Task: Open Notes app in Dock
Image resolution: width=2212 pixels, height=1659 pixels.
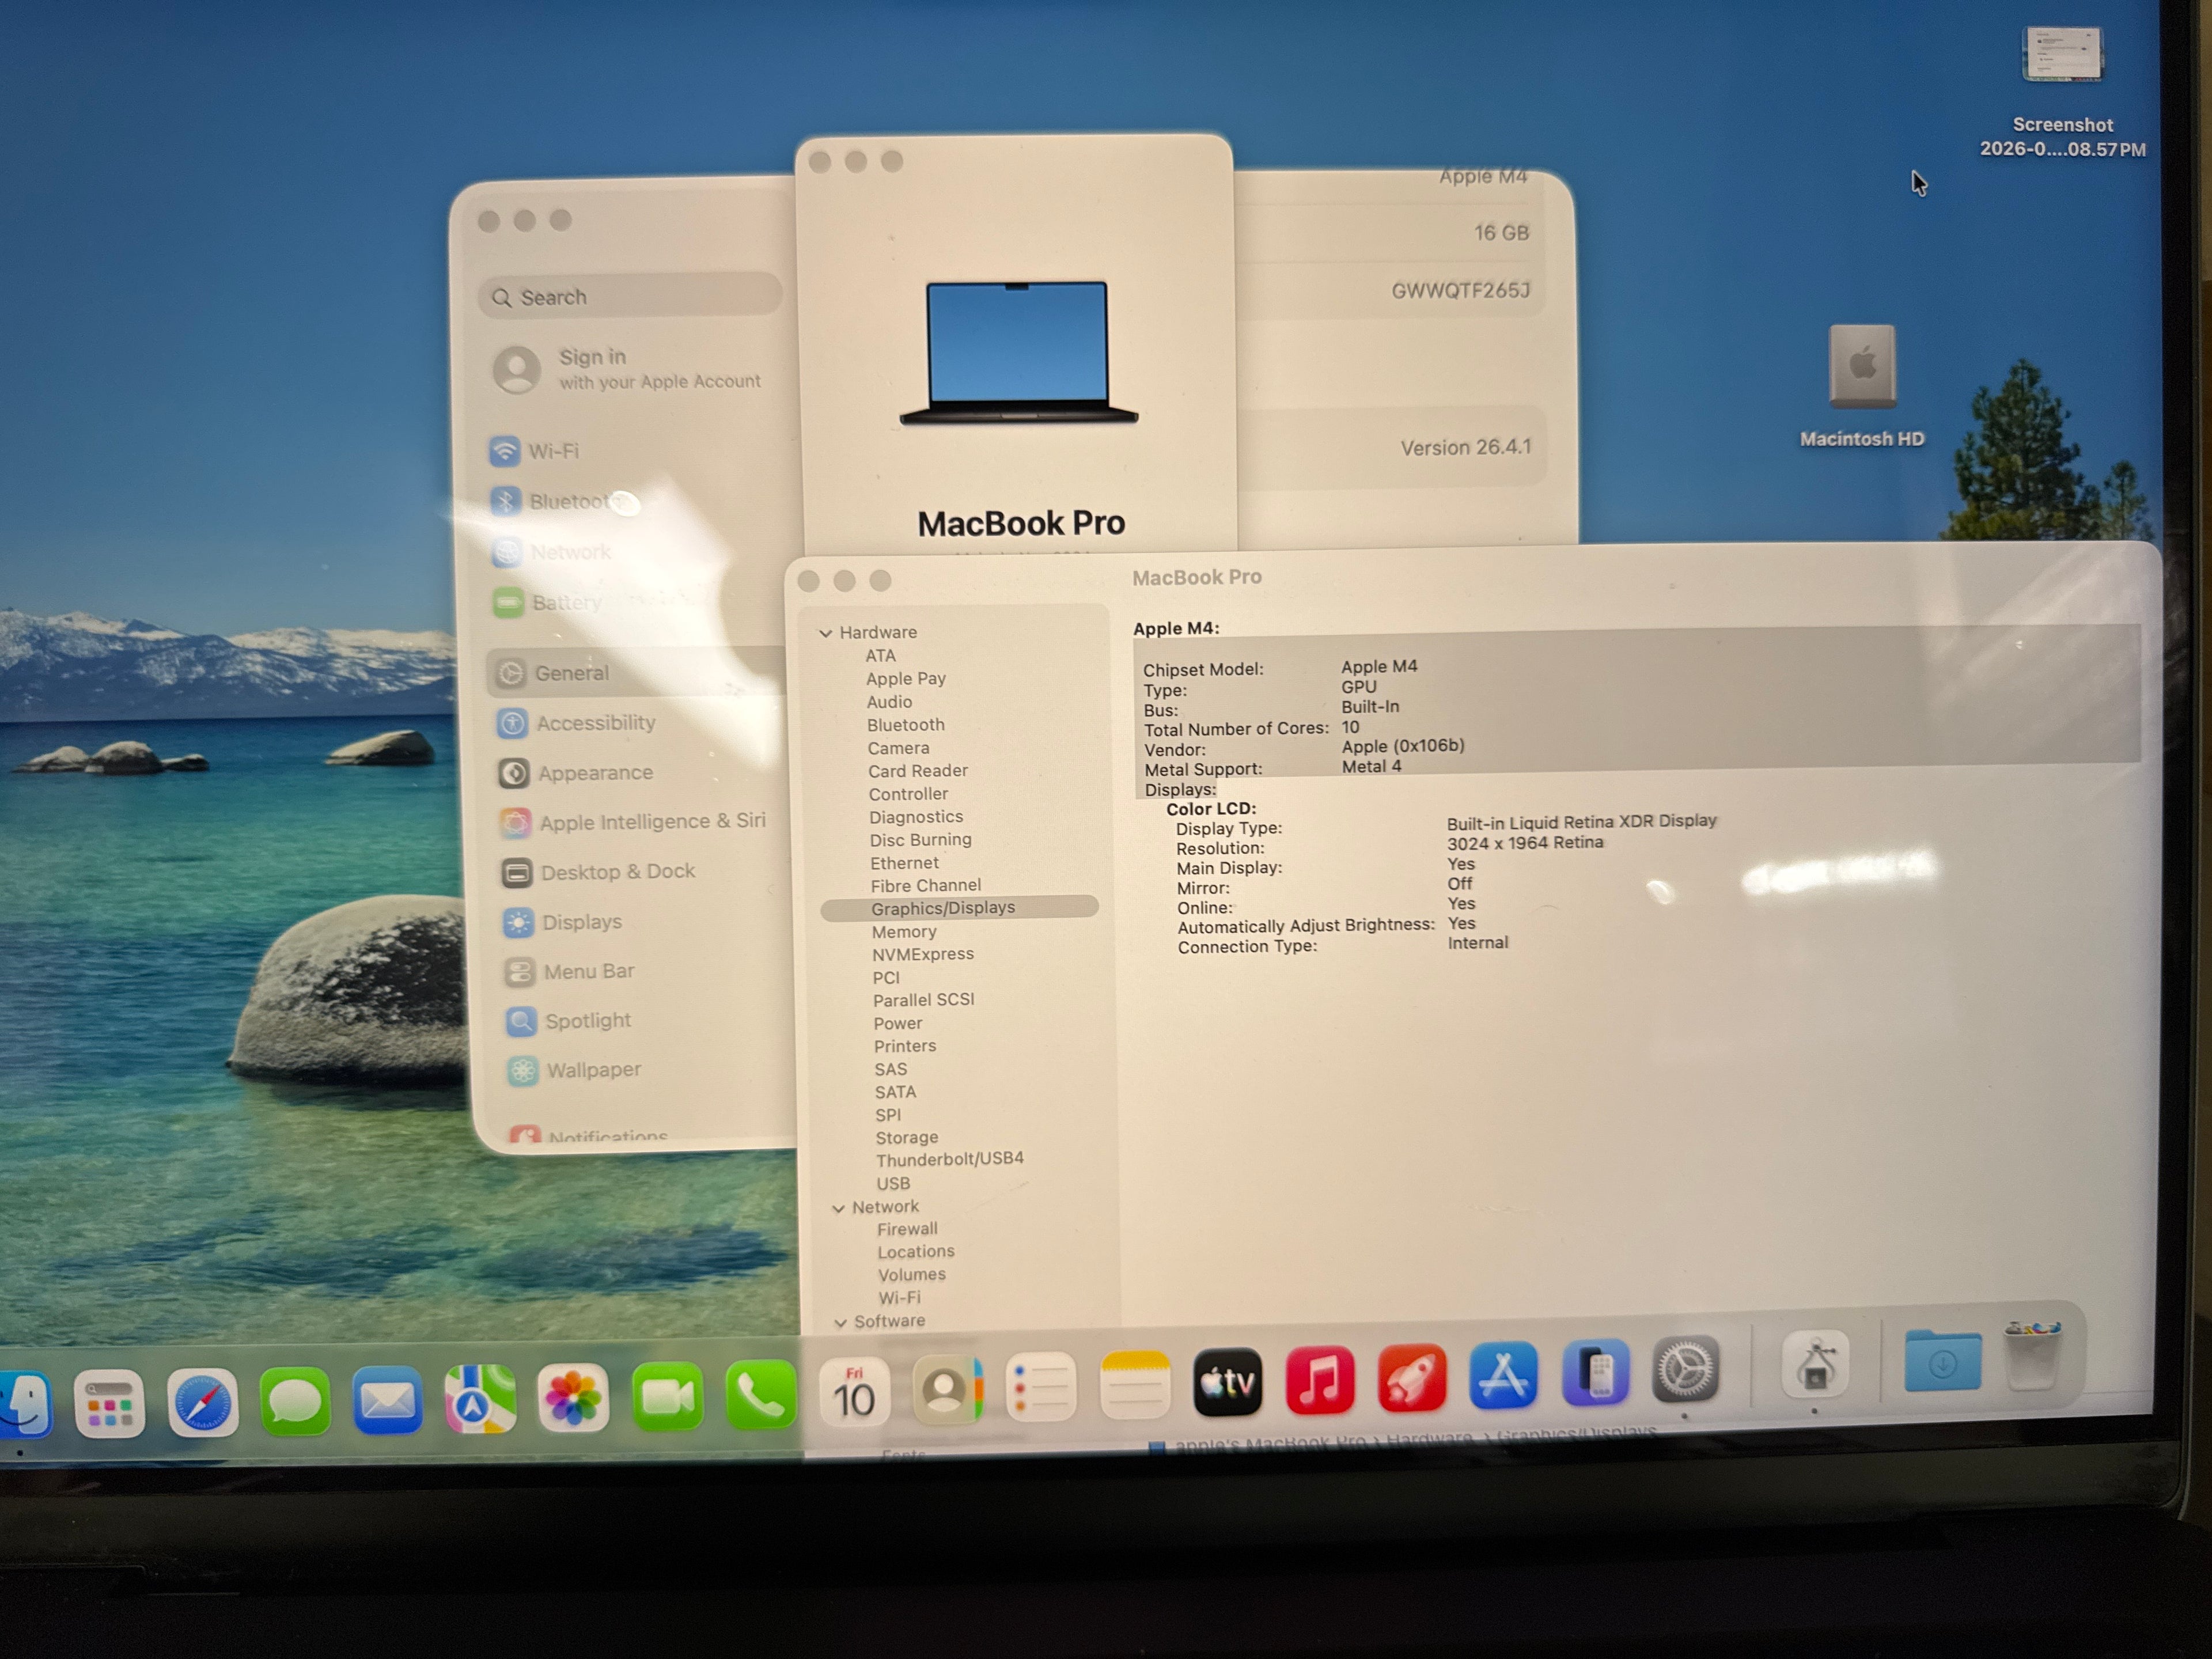Action: click(1134, 1386)
